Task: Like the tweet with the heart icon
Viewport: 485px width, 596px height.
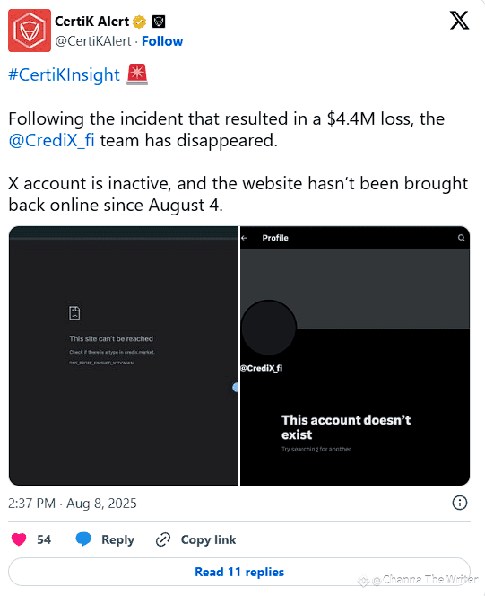Action: tap(19, 539)
